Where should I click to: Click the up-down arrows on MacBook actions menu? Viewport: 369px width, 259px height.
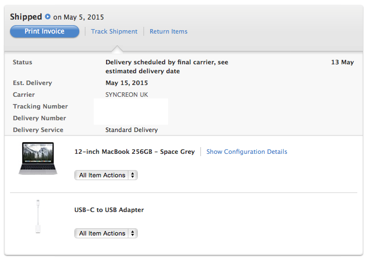133,175
